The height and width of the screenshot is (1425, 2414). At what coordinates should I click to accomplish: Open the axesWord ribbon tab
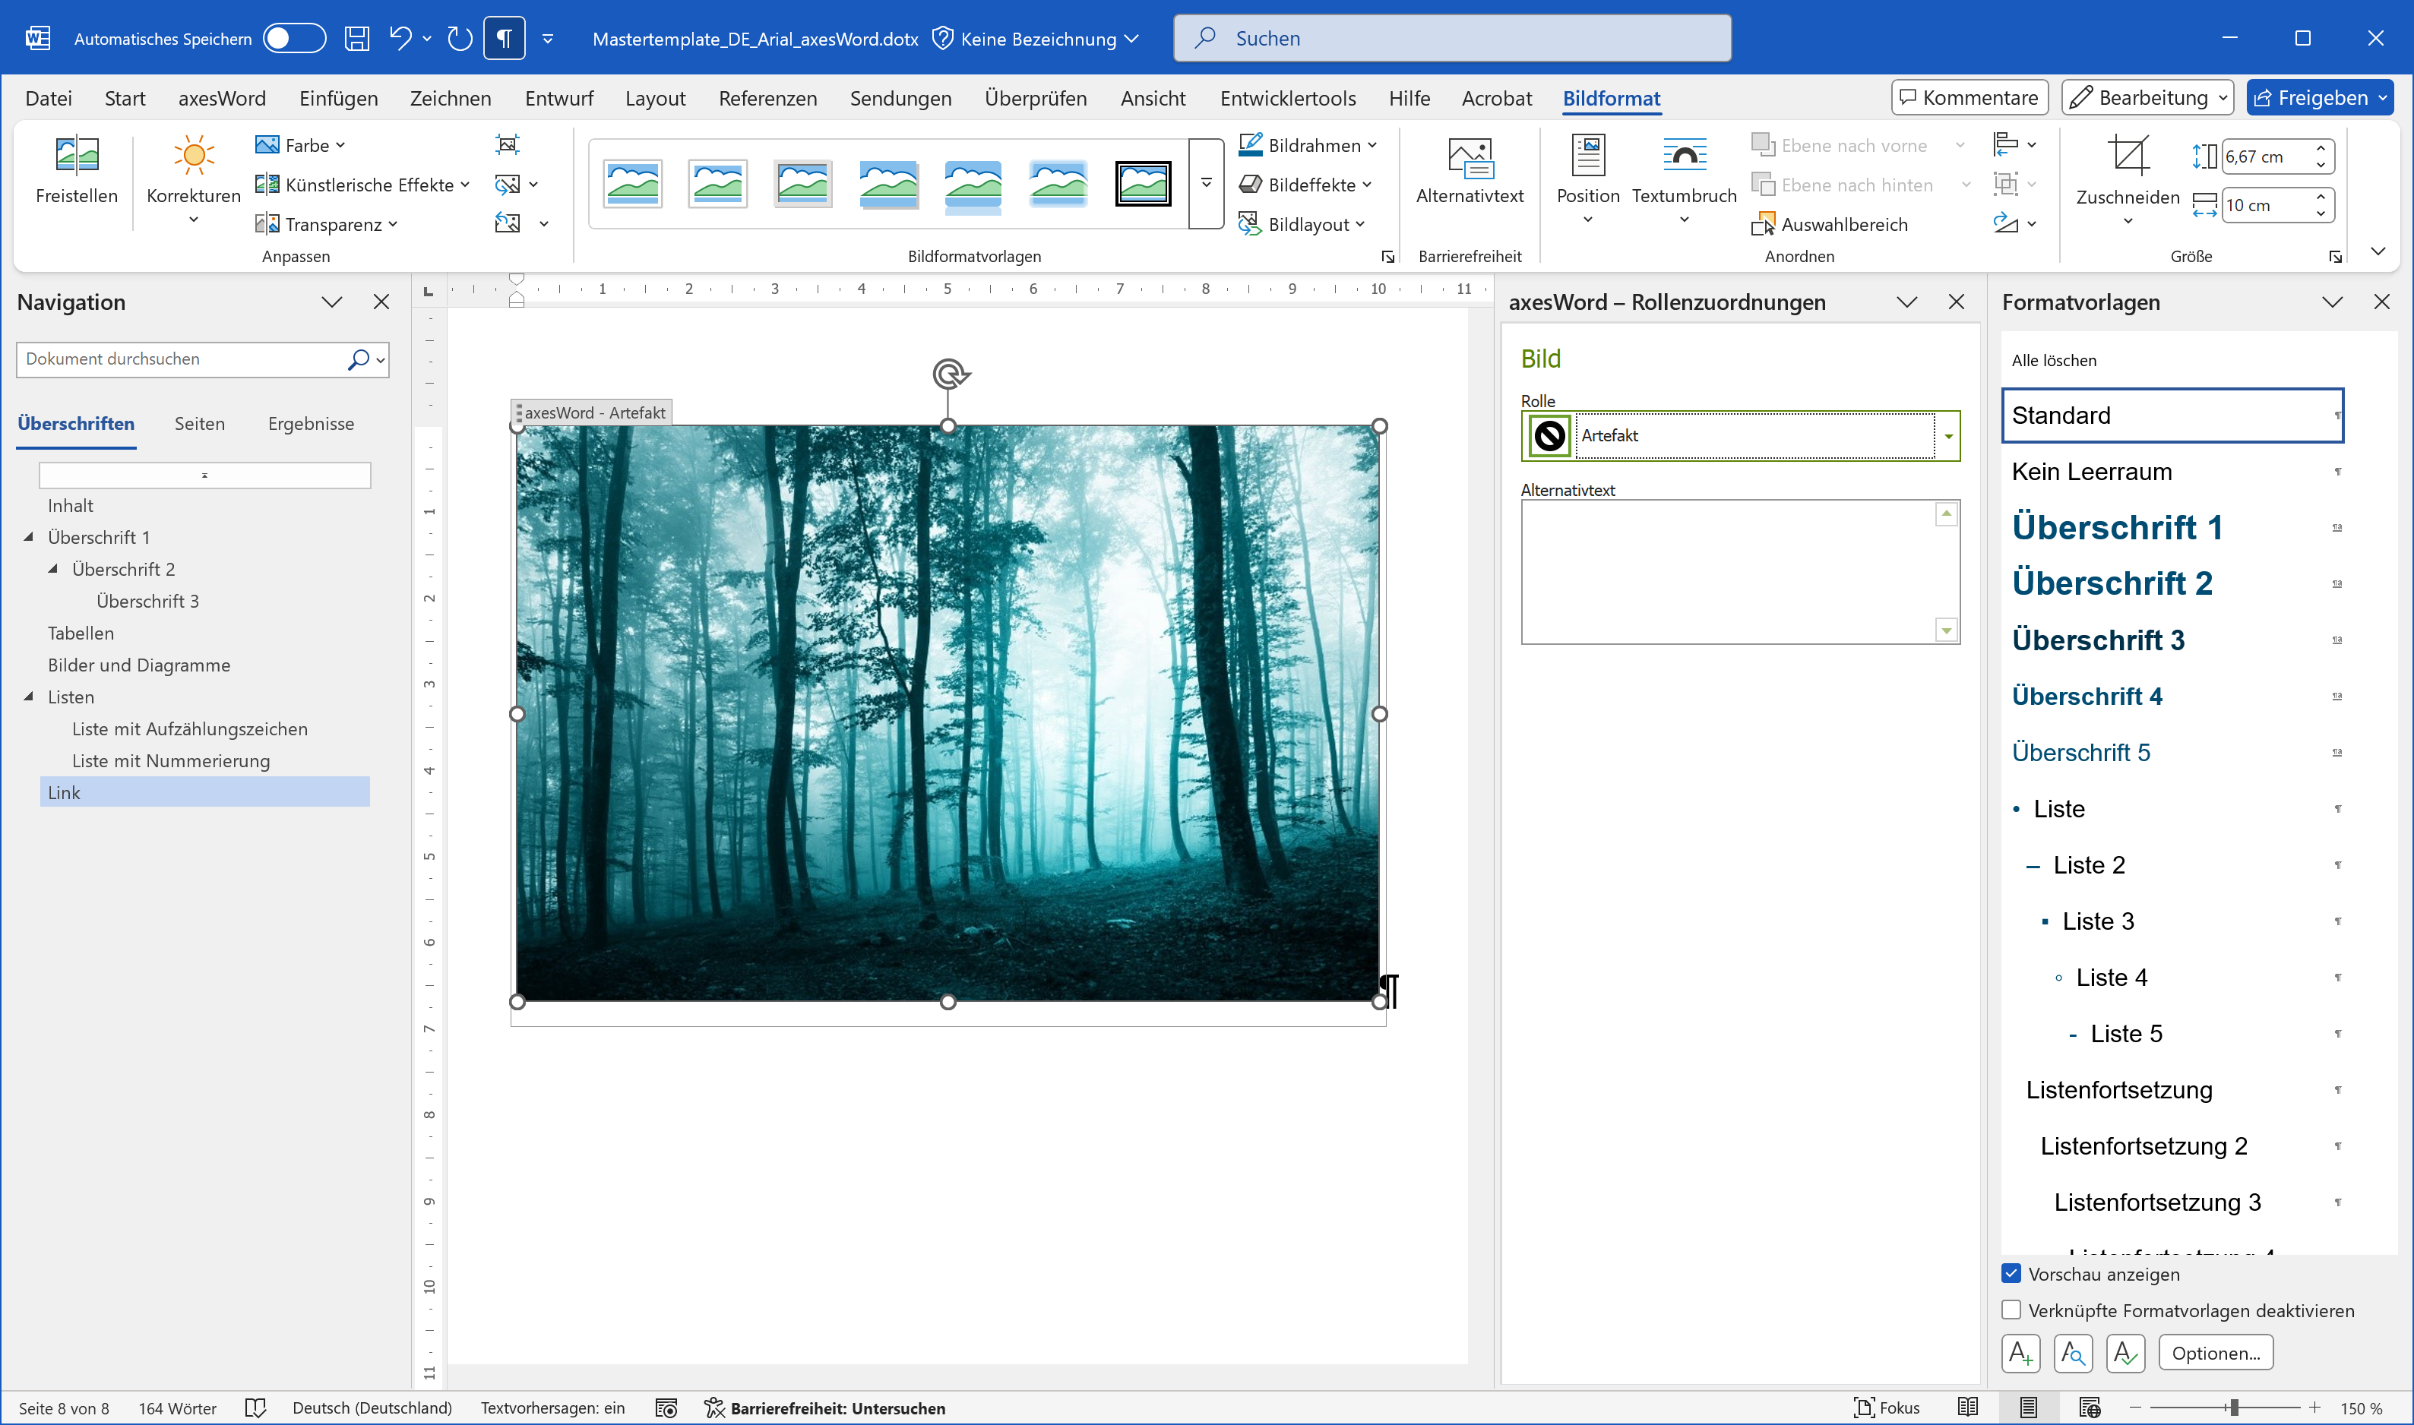222,98
